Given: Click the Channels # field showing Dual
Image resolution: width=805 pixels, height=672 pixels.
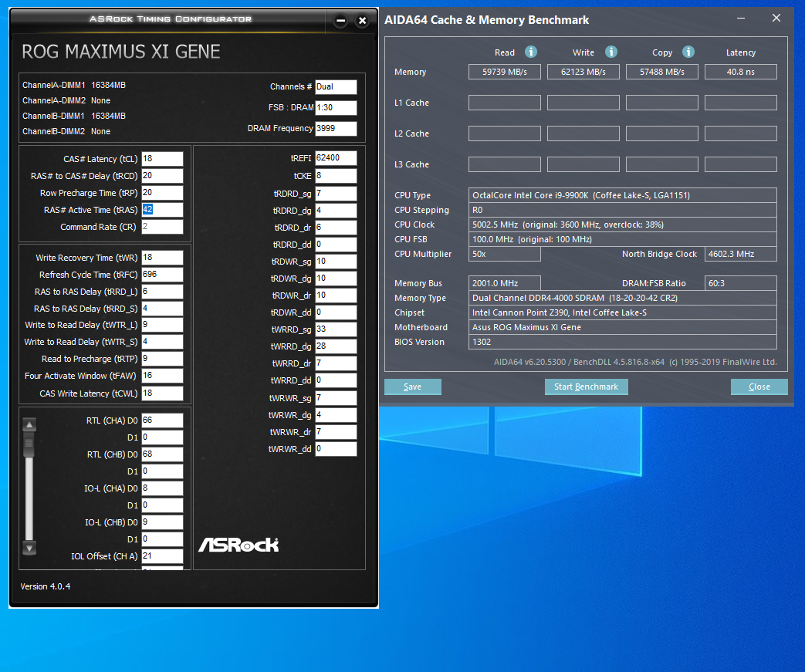Looking at the screenshot, I should click(x=336, y=86).
